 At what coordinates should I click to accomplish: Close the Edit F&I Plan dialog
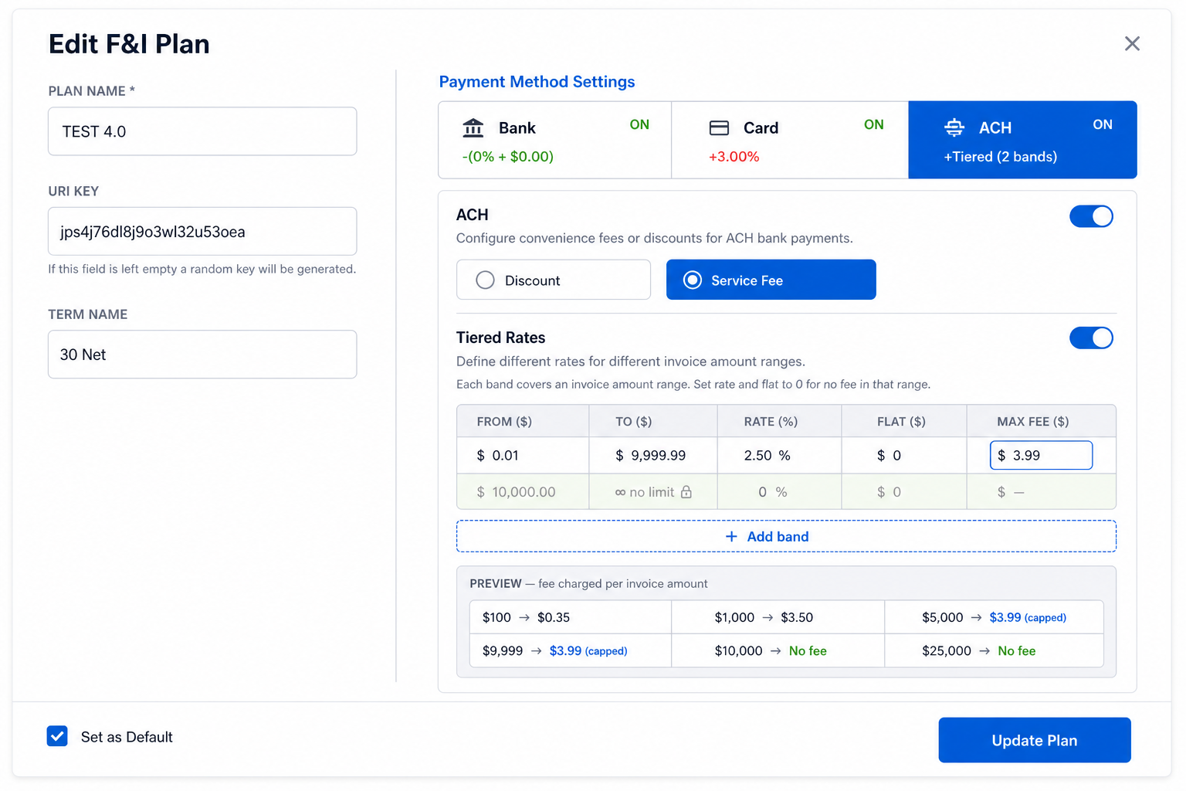pos(1132,44)
